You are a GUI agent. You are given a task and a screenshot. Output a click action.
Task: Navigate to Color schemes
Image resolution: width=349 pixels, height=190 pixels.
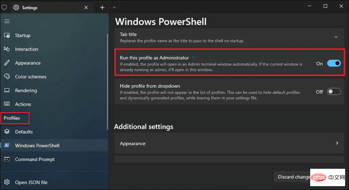tap(54, 76)
